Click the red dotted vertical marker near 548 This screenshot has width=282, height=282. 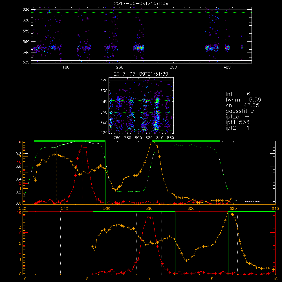pyautogui.click(x=83, y=173)
